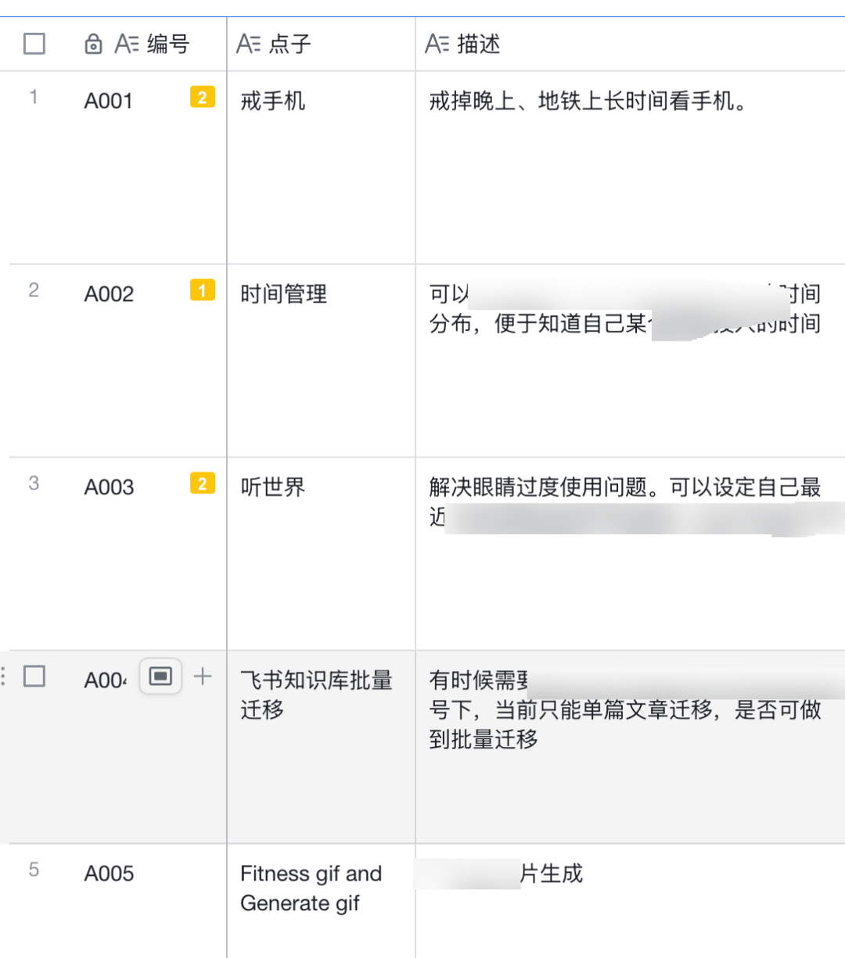This screenshot has height=958, width=845.
Task: Click the description starting with 解决眼睛过度使用问题
Action: (x=624, y=487)
